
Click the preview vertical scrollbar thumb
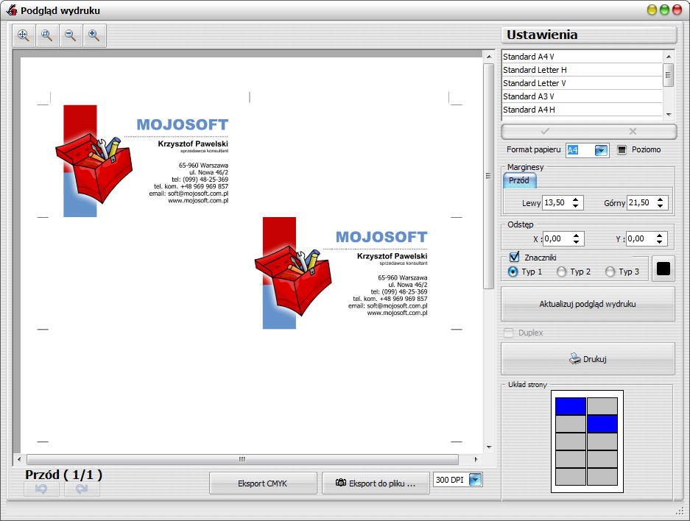click(488, 176)
